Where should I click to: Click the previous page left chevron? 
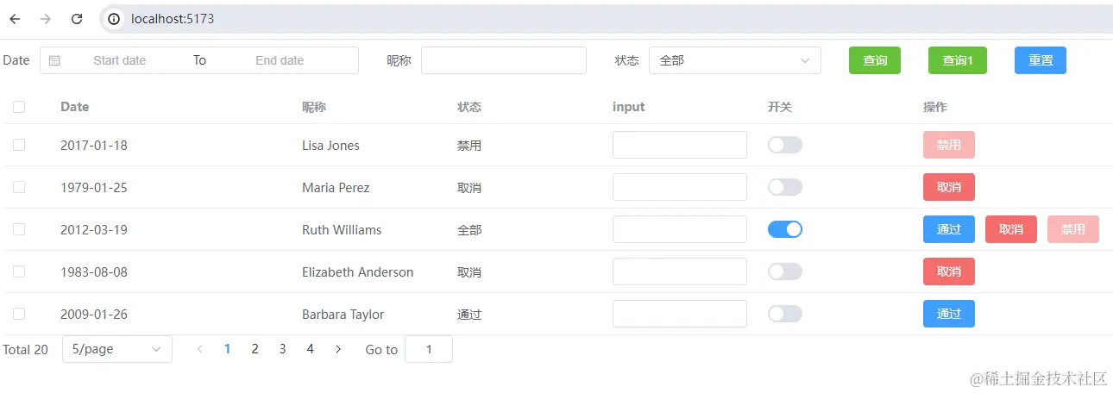coord(200,349)
